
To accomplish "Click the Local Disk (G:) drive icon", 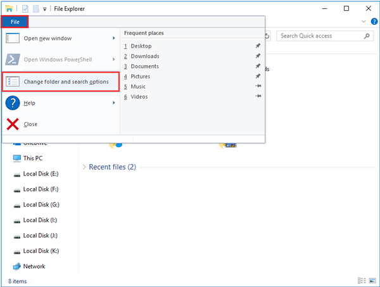I will [16, 206].
